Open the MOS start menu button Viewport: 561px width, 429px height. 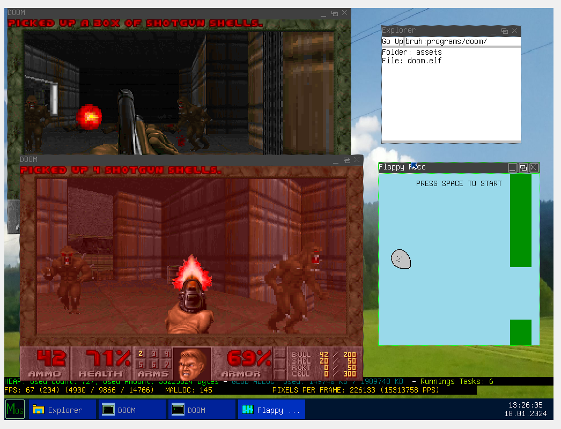click(15, 409)
